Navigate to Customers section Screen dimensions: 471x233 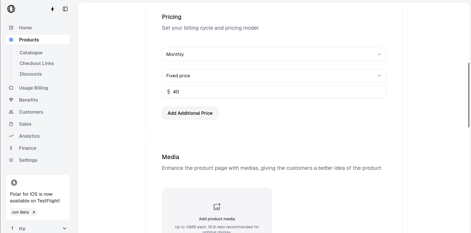[31, 112]
